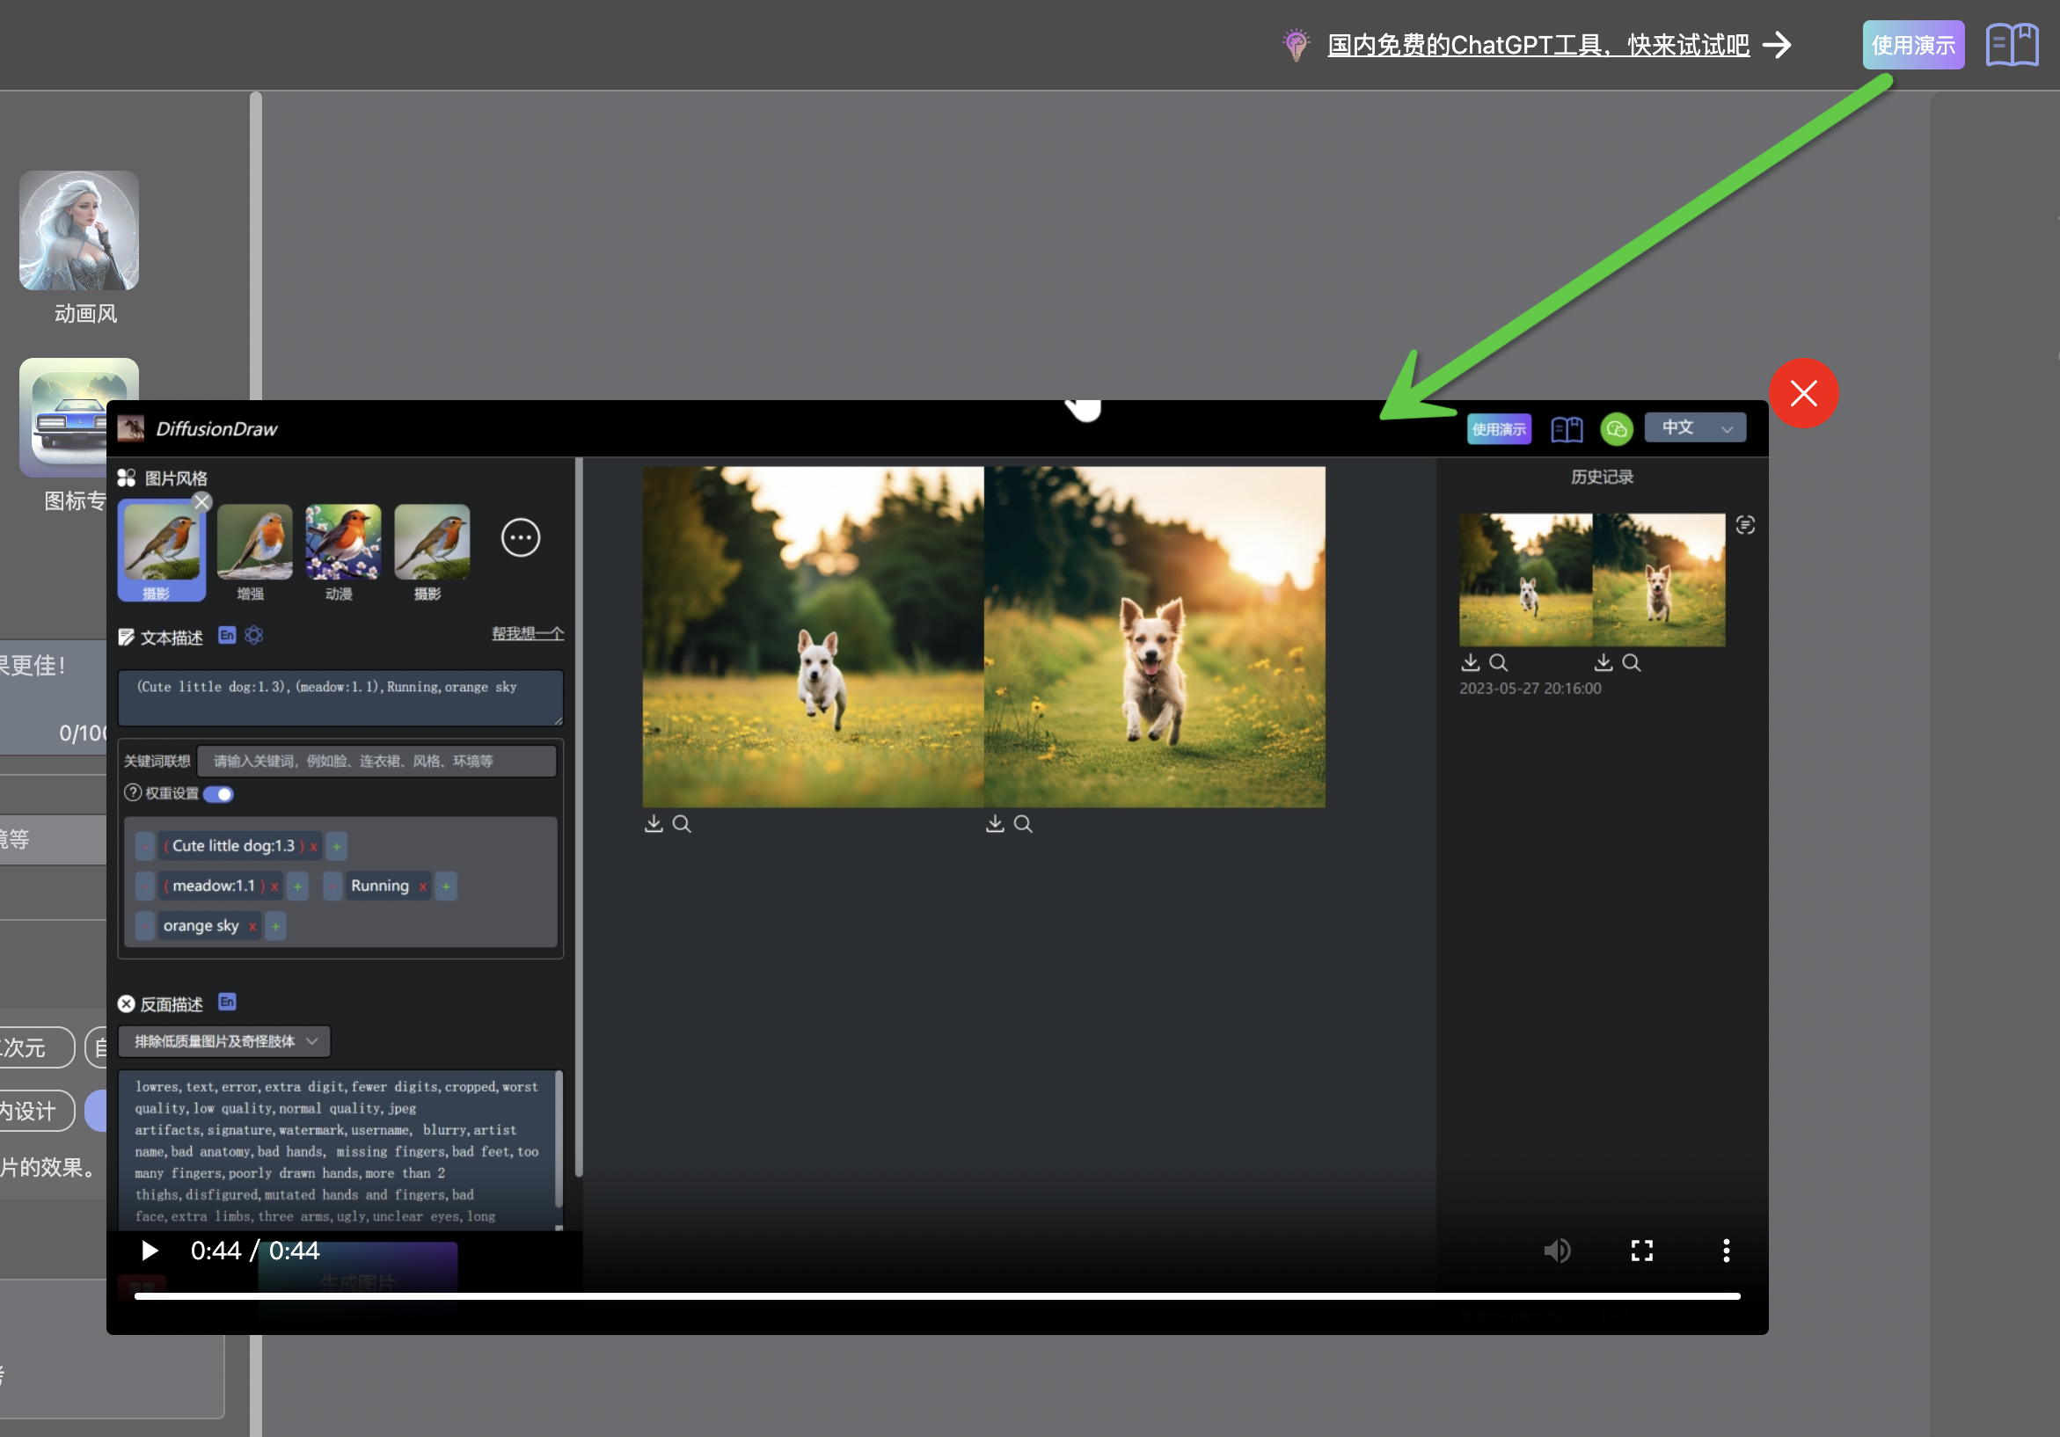Click the background page sidebar scrollbar
Screen dimensions: 2060x1437
(x=256, y=764)
